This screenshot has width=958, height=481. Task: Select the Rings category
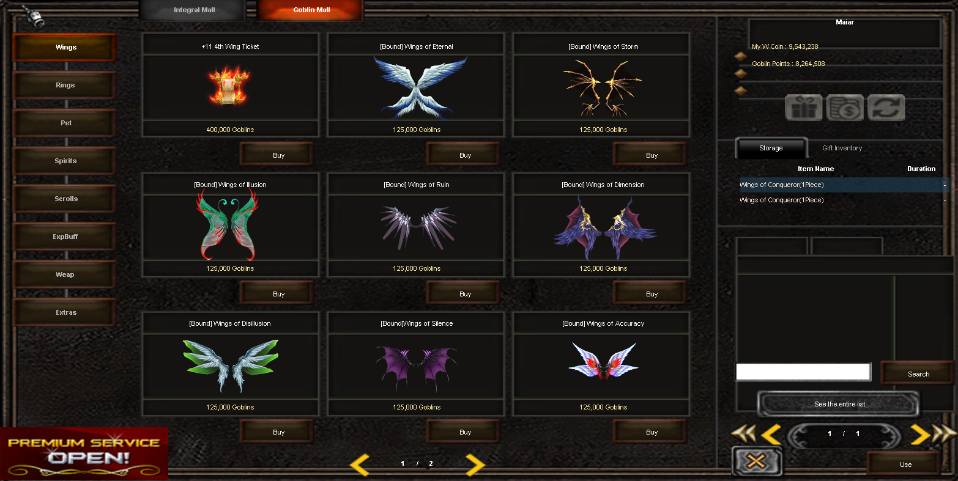65,85
